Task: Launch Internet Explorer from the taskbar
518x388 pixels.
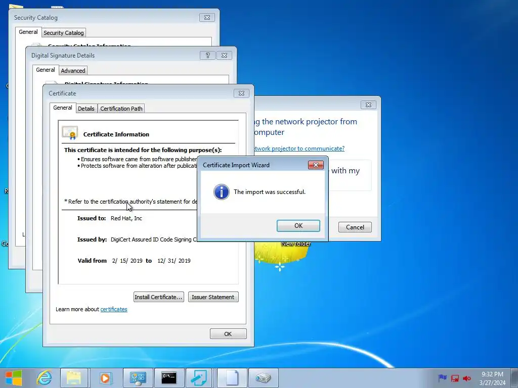Action: (44, 378)
